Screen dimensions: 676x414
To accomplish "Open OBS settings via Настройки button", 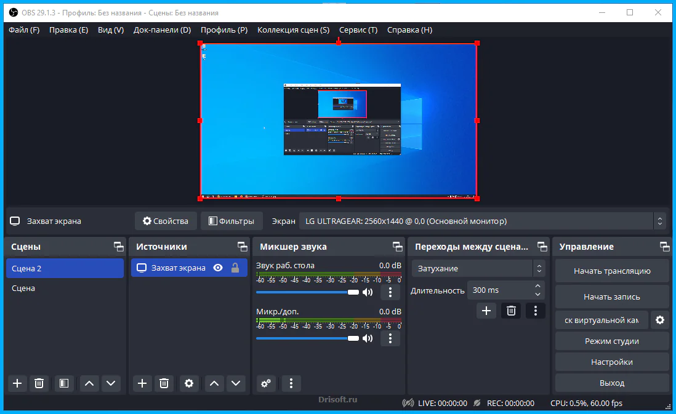I will (611, 362).
